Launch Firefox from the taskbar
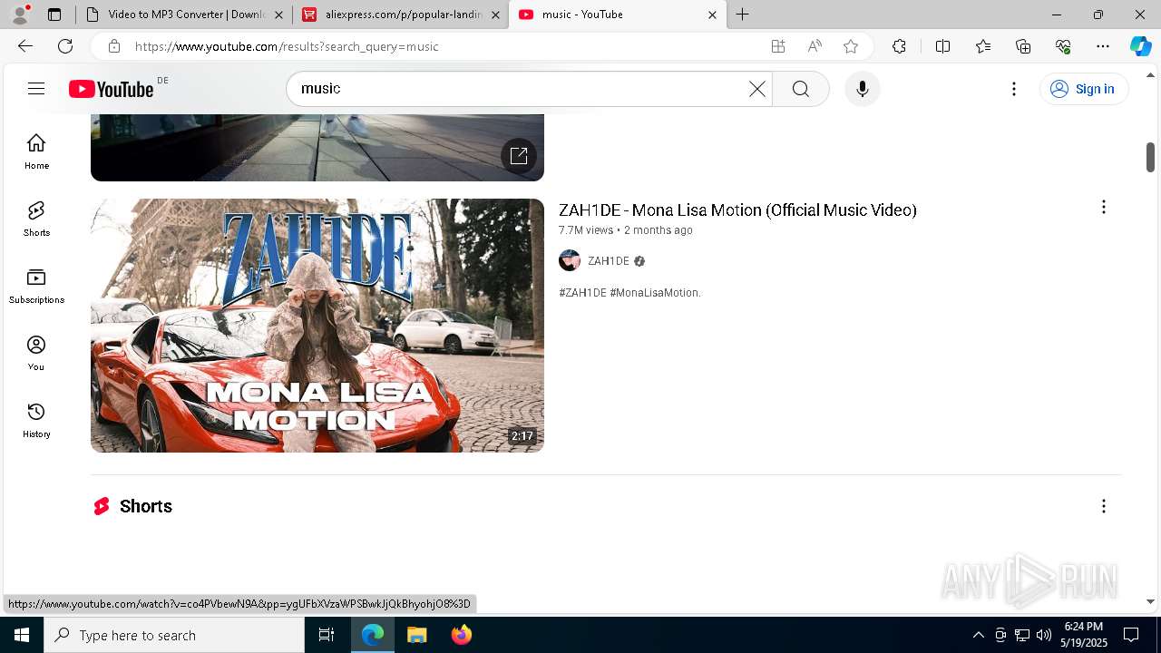This screenshot has height=653, width=1161. coord(461,635)
